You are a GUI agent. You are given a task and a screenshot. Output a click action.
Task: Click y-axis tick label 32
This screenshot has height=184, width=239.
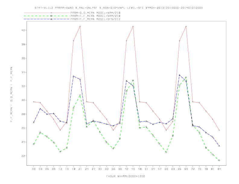point(23,86)
